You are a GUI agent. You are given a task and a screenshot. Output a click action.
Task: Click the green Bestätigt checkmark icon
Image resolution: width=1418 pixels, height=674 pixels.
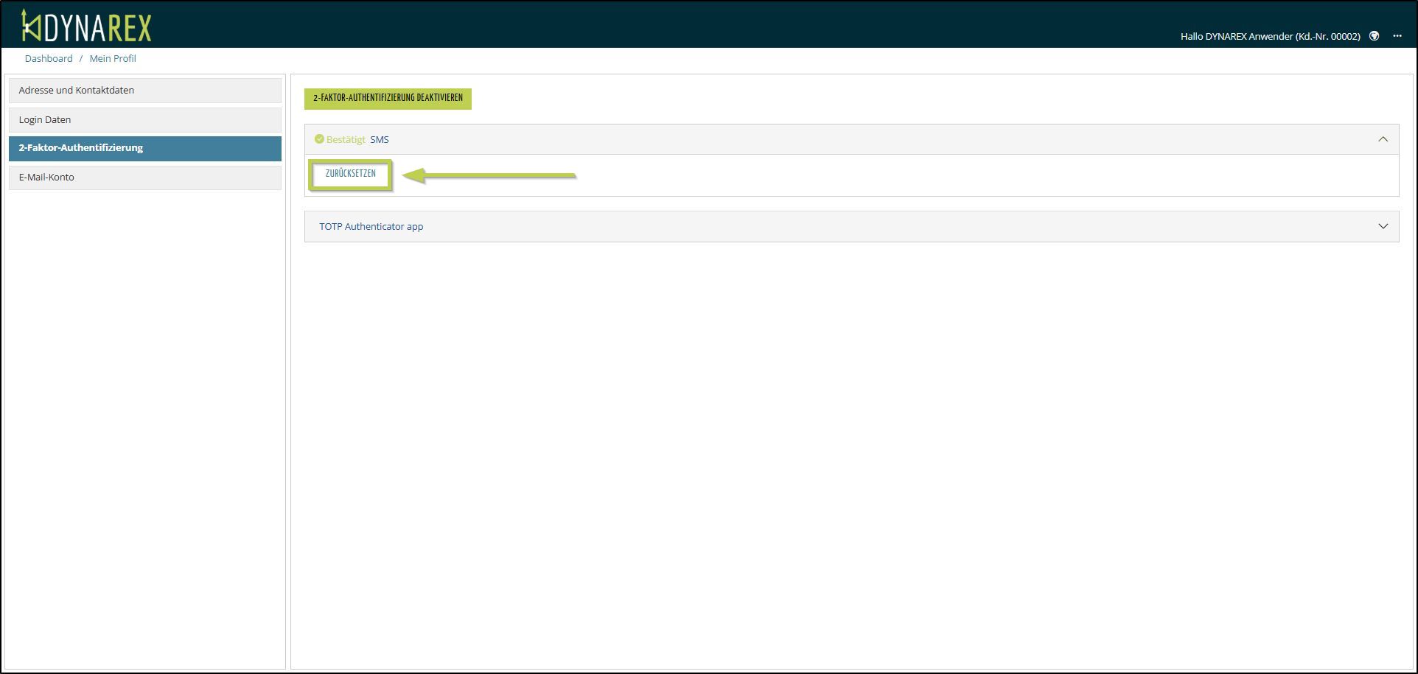[x=319, y=139]
